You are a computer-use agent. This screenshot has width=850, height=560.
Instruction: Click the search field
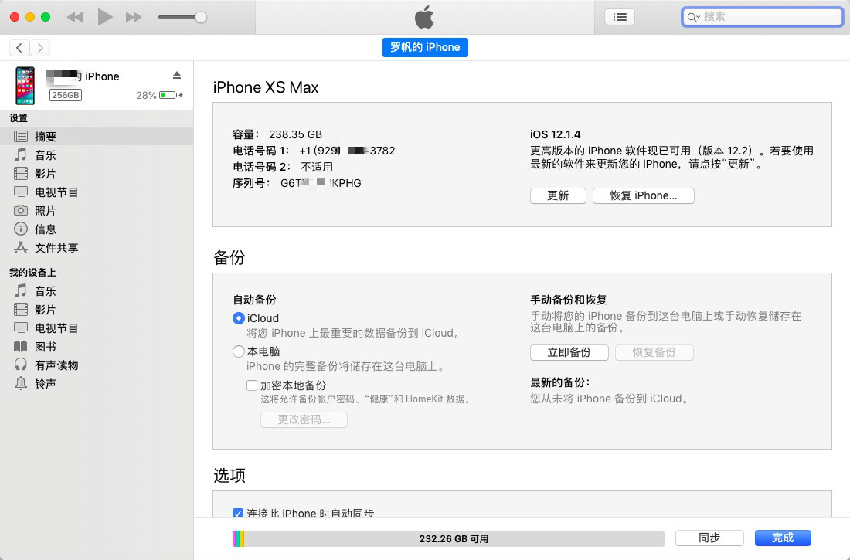click(762, 17)
